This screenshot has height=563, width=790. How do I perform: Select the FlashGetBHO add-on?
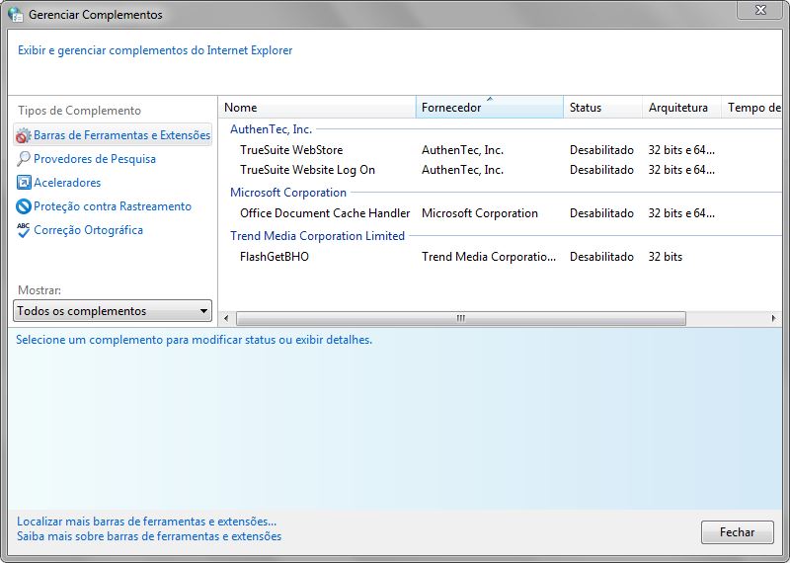[x=275, y=257]
